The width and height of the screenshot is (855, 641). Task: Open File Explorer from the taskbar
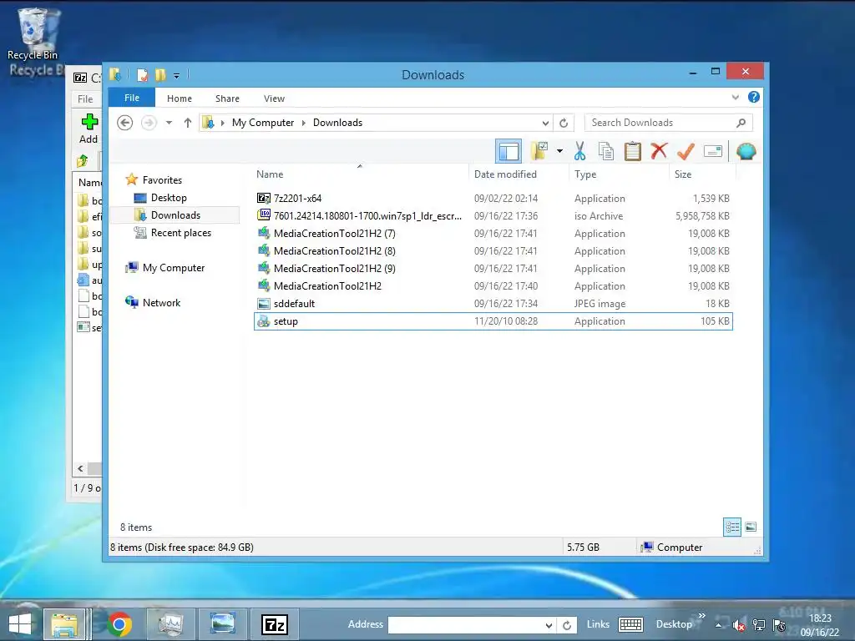[63, 624]
